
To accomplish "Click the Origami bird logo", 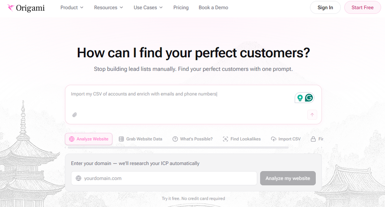I will 11,8.
